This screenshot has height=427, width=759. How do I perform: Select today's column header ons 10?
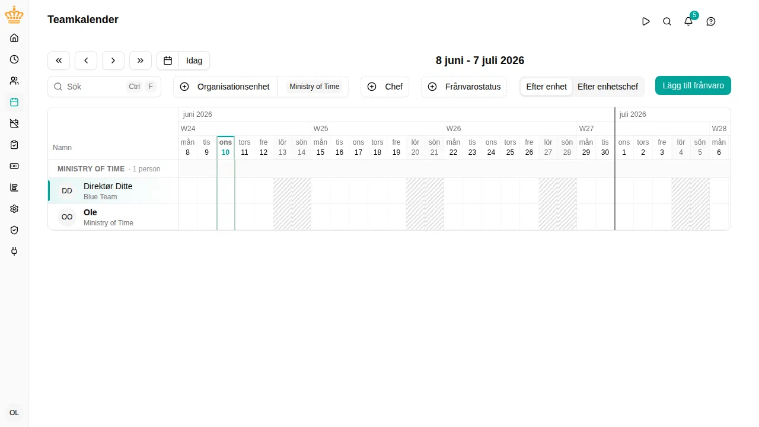click(225, 148)
